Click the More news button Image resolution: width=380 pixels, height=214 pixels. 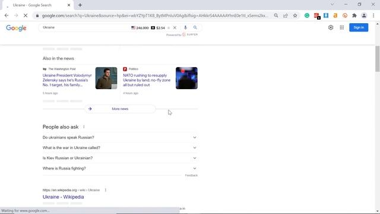[120, 109]
